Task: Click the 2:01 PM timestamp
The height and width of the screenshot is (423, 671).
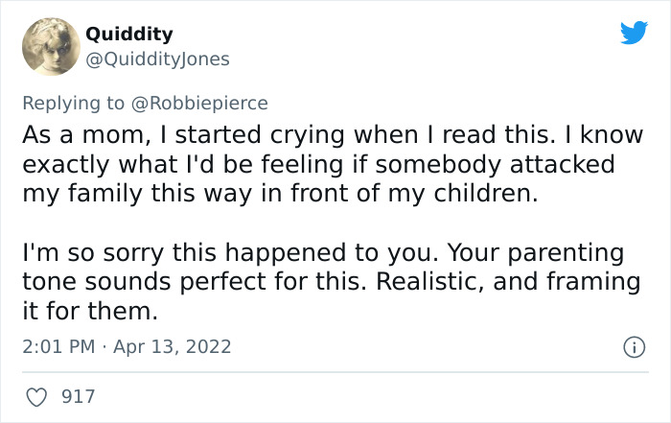Action: click(55, 345)
